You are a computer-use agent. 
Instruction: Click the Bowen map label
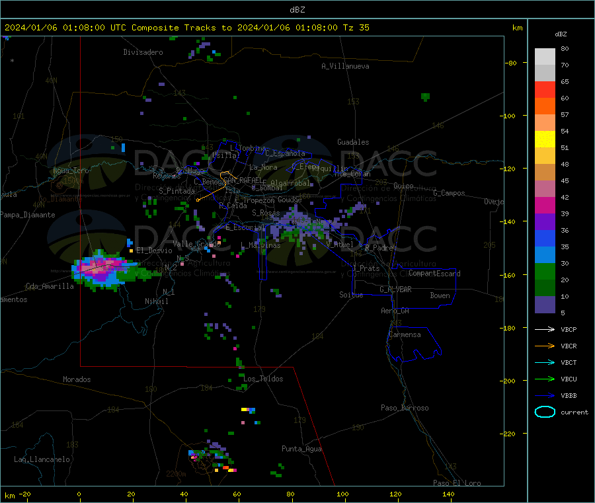pyautogui.click(x=440, y=296)
